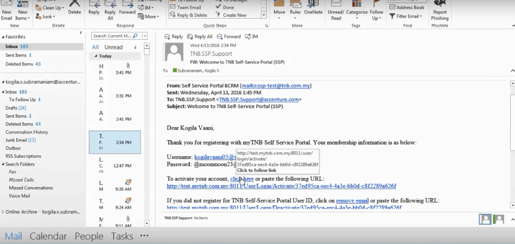Show the All messages filter
The width and height of the screenshot is (515, 244).
(95, 47)
